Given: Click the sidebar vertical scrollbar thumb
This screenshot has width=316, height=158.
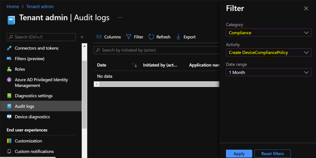Looking at the screenshot, I should 85,95.
